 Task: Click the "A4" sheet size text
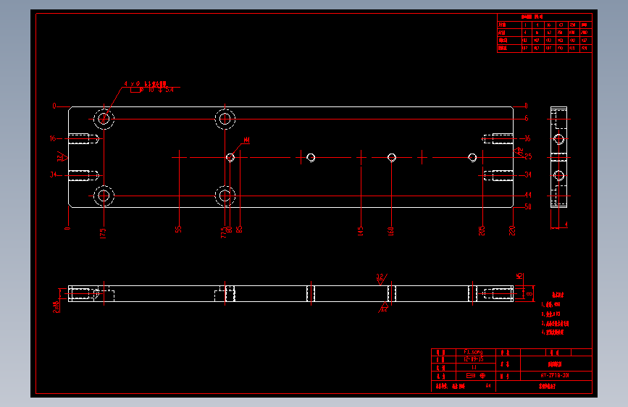(x=488, y=386)
